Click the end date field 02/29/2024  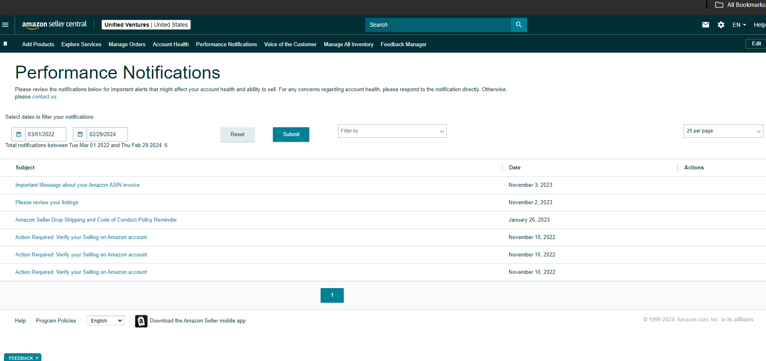pos(107,134)
